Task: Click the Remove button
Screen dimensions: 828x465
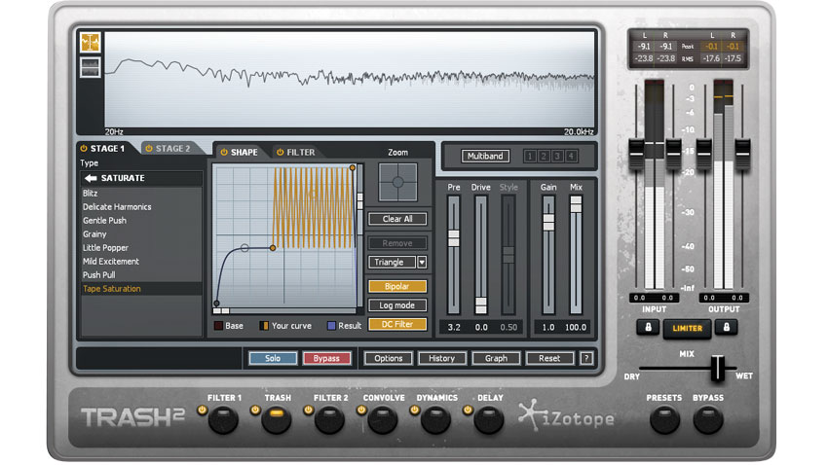Action: click(397, 243)
